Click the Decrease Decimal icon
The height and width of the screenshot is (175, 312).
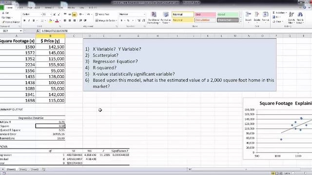(x=144, y=20)
